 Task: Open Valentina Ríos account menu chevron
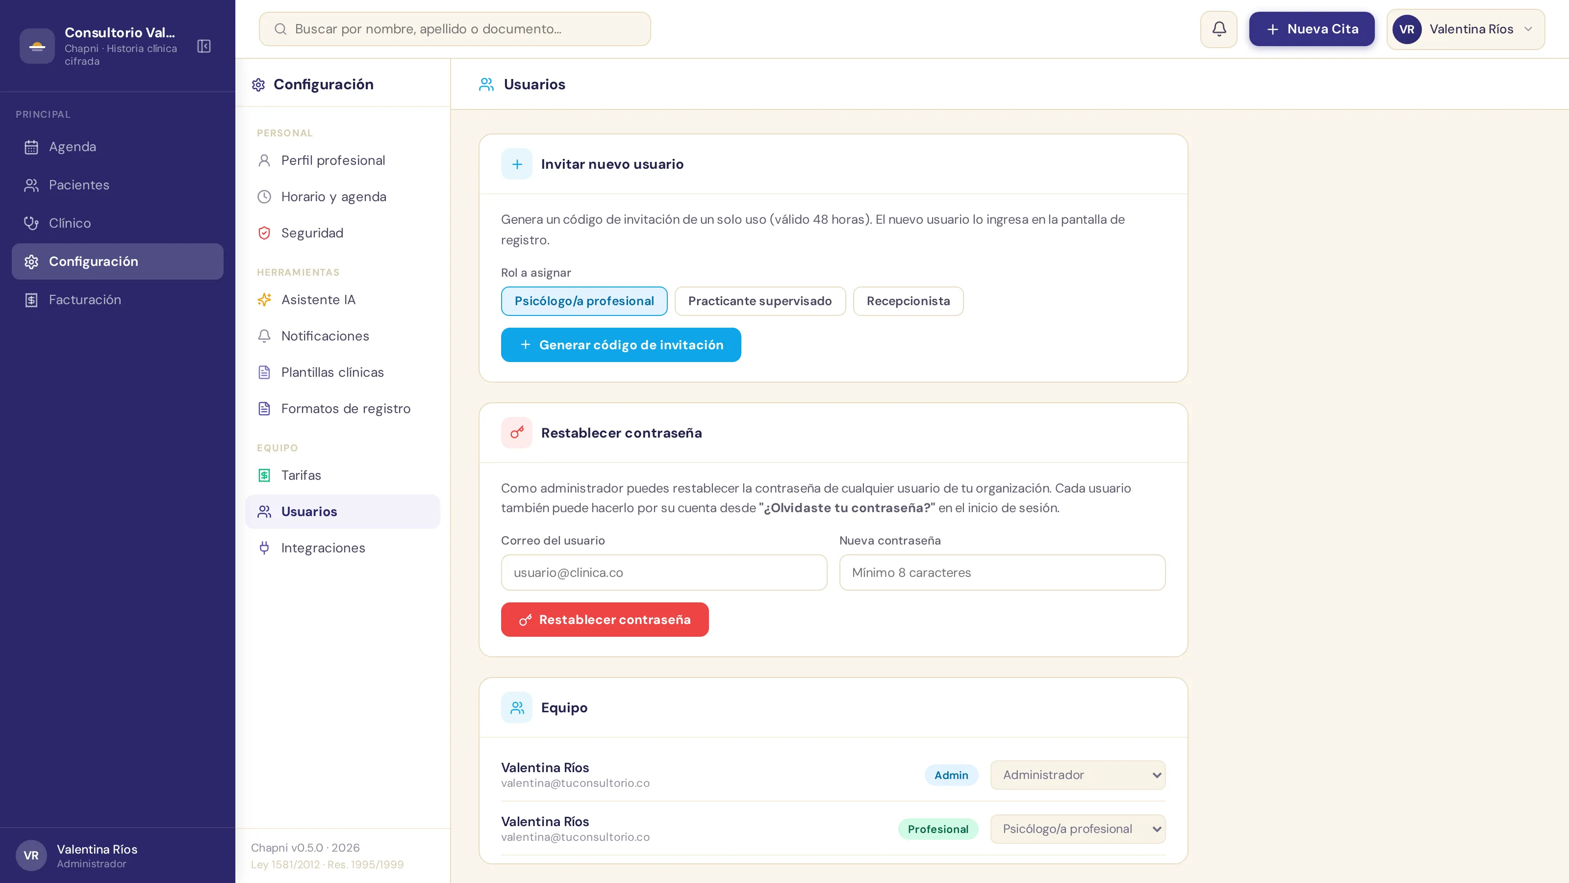click(1528, 29)
